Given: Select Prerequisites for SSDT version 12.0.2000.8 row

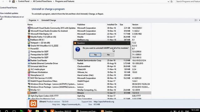Looking at the screenshot, I should [89, 52].
